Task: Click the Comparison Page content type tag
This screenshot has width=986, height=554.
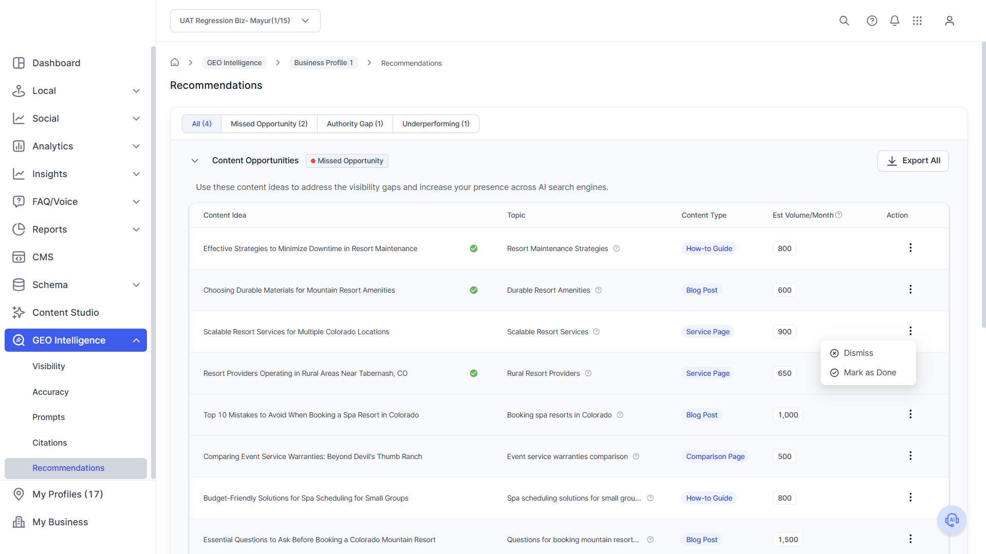Action: point(715,456)
